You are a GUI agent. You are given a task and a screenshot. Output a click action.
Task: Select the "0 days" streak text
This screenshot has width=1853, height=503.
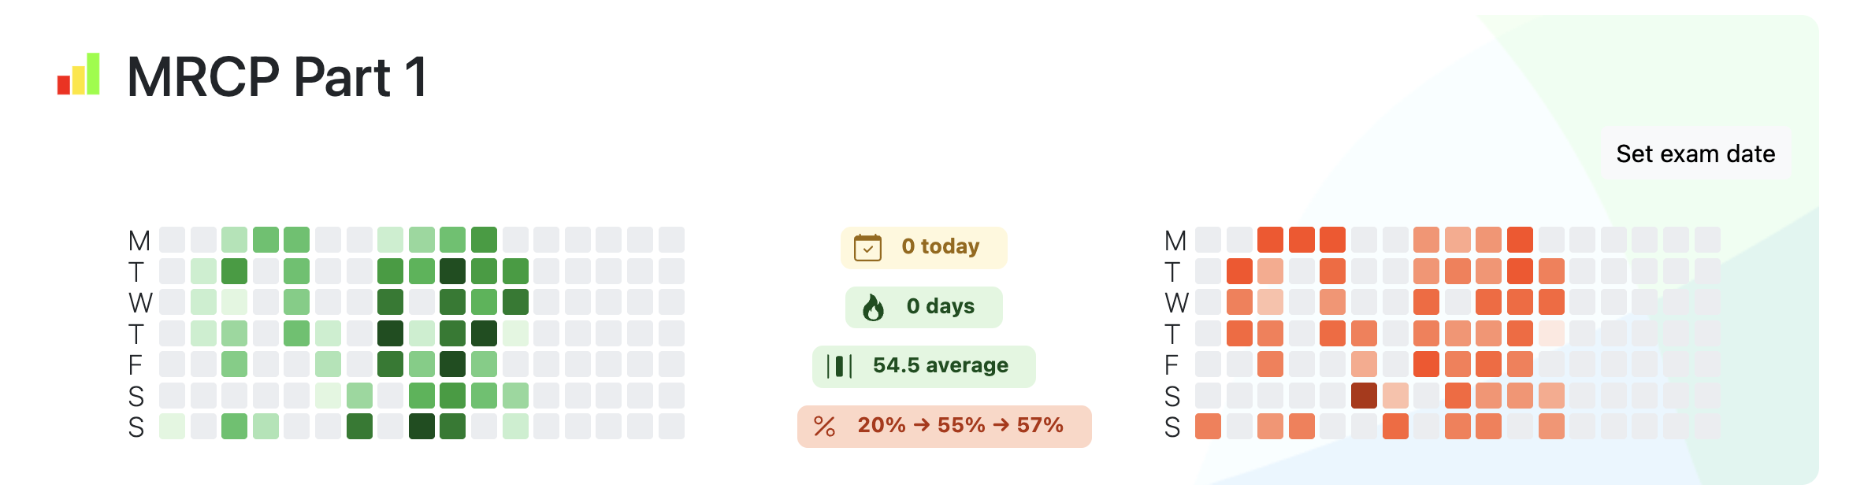(940, 306)
